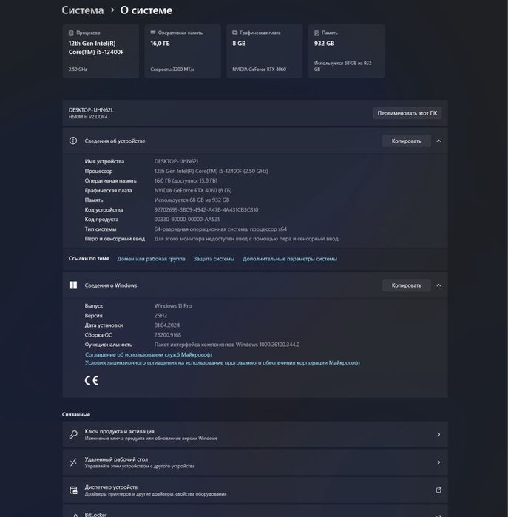The height and width of the screenshot is (517, 508).
Task: Open Ключ продукта и активация
Action: click(255, 435)
